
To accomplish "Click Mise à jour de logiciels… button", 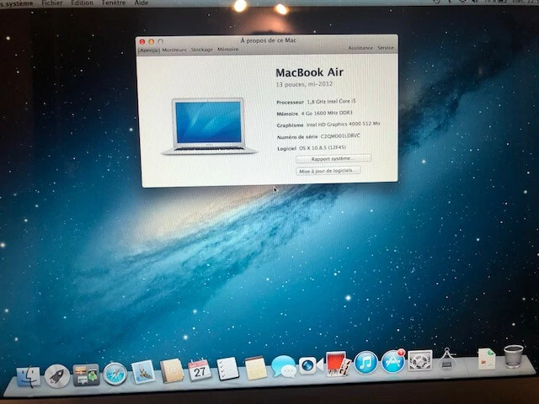I will pyautogui.click(x=328, y=171).
